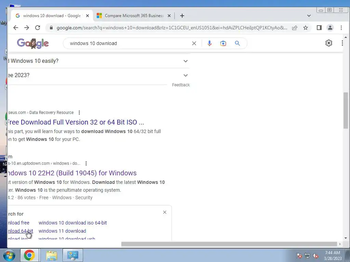Click into the windows 10 download search field
Screen dimensions: 350x262
tap(130, 43)
